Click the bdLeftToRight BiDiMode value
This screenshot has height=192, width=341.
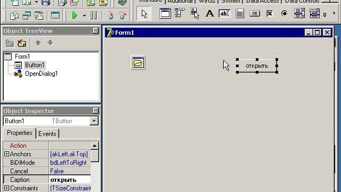[x=68, y=163]
